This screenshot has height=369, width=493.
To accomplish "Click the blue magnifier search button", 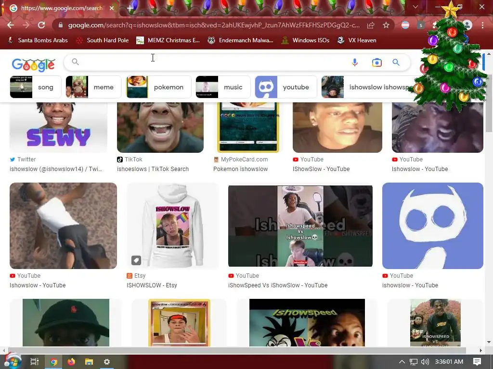I will coord(396,62).
